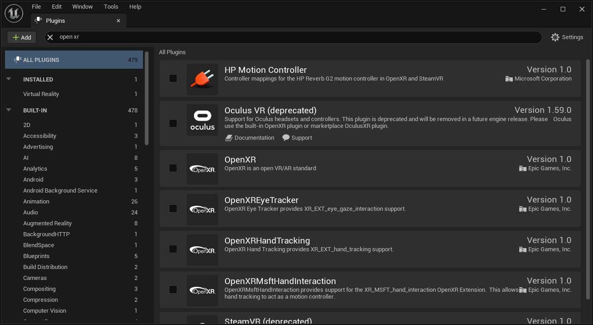Click the Version 1.59.0 label

[x=543, y=110]
